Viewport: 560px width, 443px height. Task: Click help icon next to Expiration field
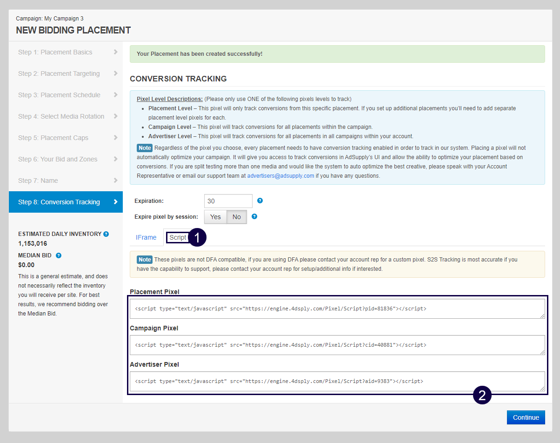[x=260, y=201]
